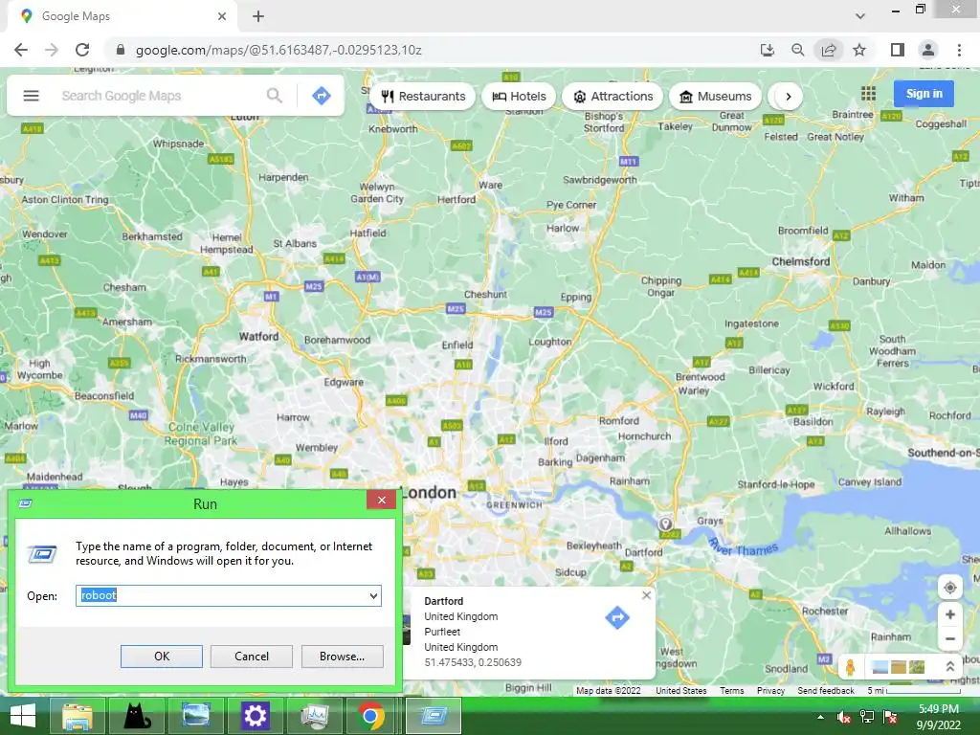The height and width of the screenshot is (735, 980).
Task: Open the Run app on the taskbar
Action: (434, 716)
